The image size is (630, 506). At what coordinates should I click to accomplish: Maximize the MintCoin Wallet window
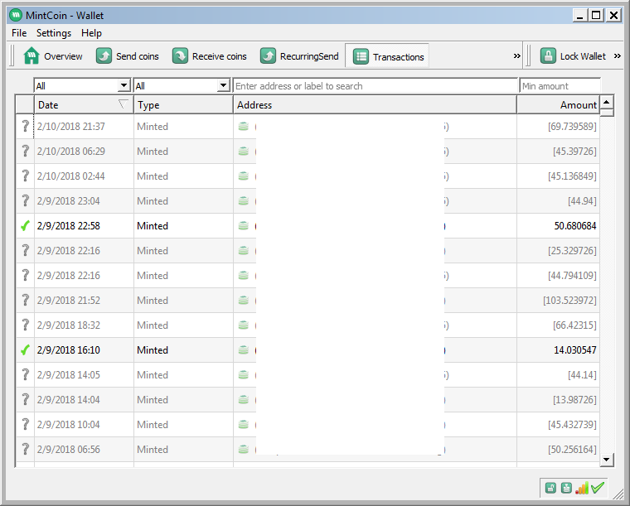[x=596, y=15]
